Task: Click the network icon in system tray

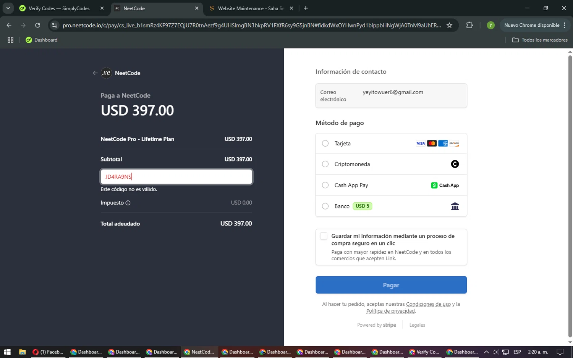Action: tap(505, 352)
